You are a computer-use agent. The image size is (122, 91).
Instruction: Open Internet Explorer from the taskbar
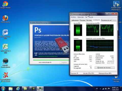tap(18, 89)
